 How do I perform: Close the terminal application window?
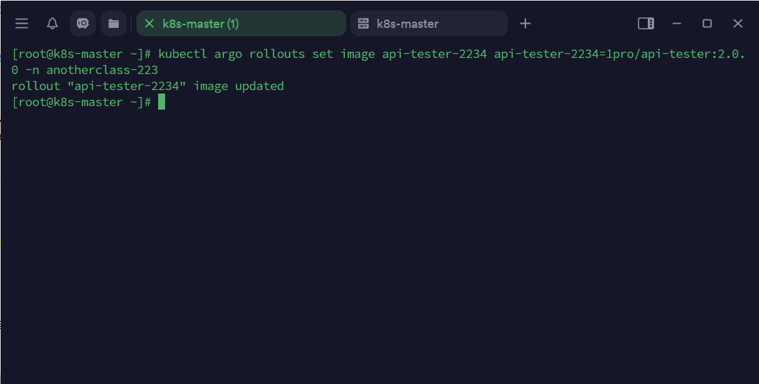(738, 24)
